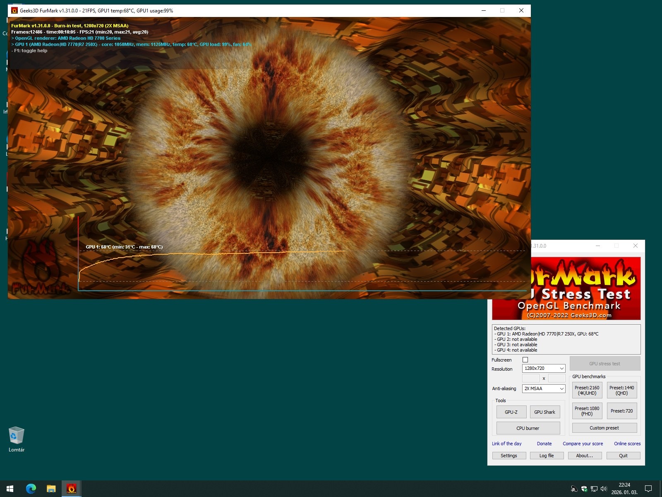Viewport: 662px width, 497px height.
Task: Launch the GPU Shark tool
Action: point(545,412)
